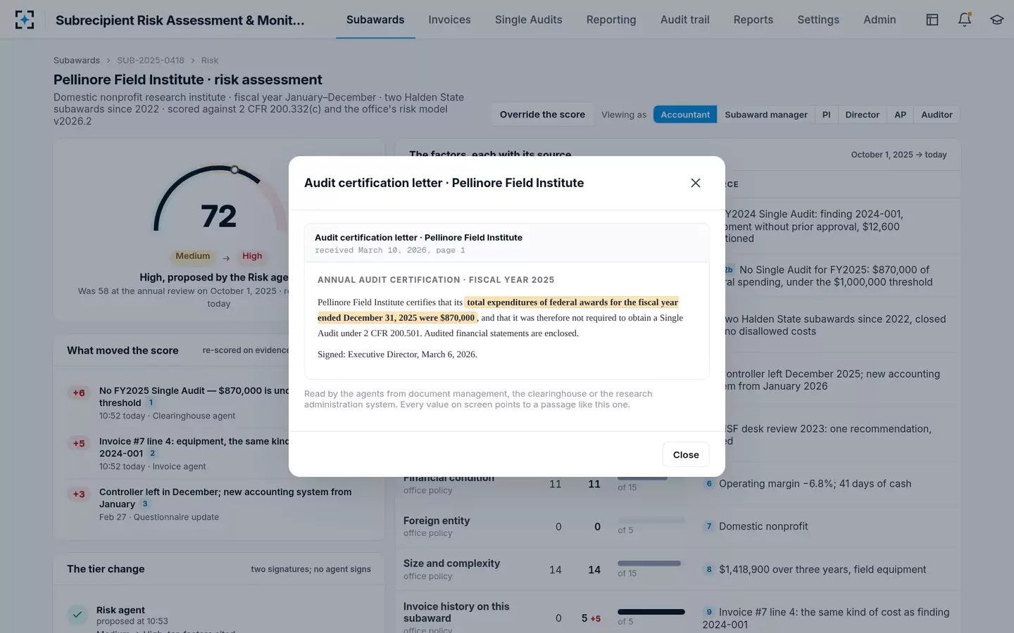Open the layout panel icon in the header
Screen dimensions: 1014x633
pos(932,20)
